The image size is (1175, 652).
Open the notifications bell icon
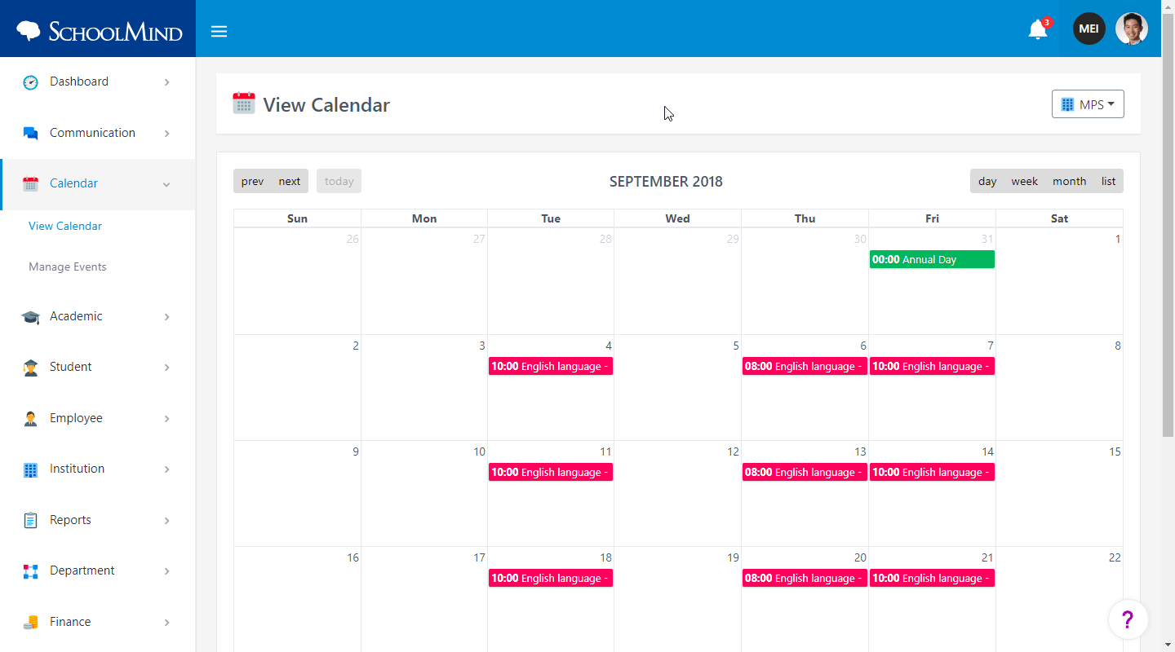pos(1038,29)
